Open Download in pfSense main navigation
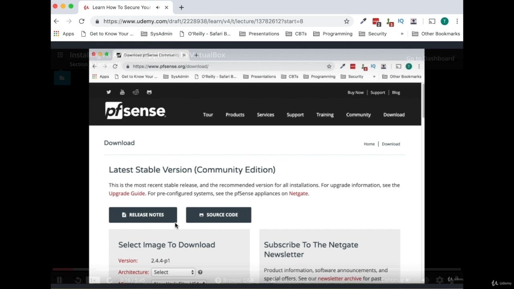 click(x=394, y=115)
